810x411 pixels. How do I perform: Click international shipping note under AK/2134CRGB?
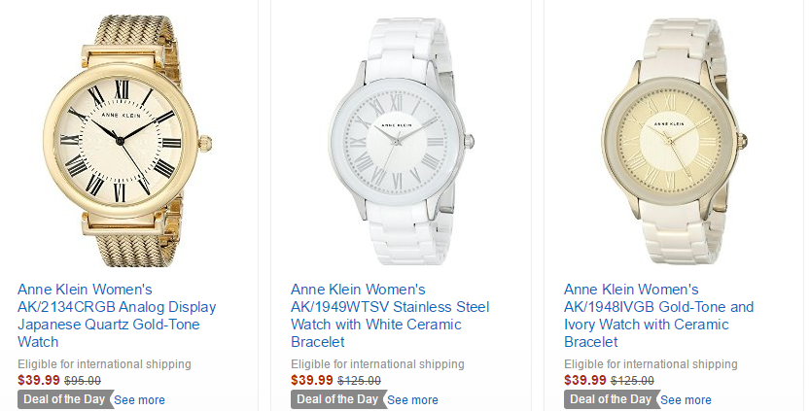(104, 364)
